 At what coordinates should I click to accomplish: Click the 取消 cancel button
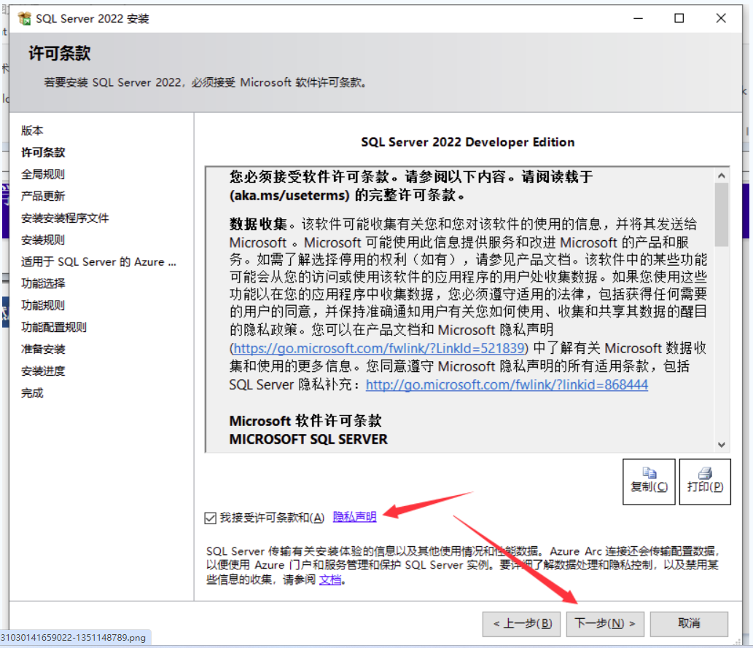(x=689, y=623)
